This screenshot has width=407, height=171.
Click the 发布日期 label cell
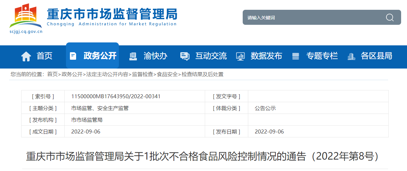click(226, 132)
